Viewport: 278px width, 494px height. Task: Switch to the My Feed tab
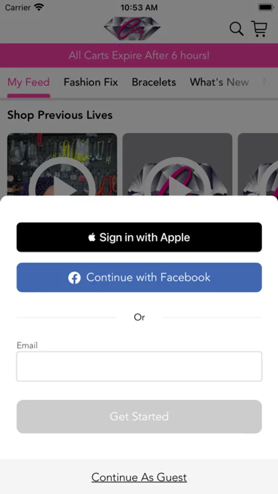[x=29, y=82]
